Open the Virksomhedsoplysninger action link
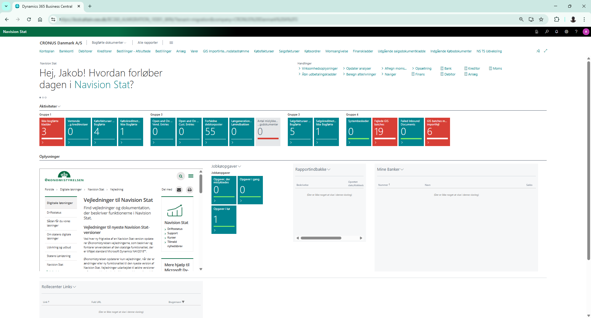 click(320, 68)
